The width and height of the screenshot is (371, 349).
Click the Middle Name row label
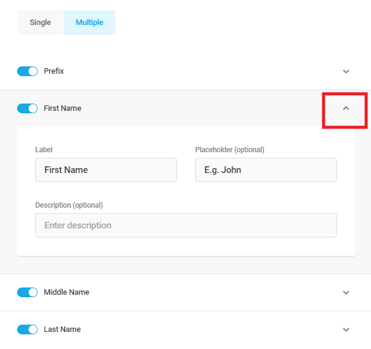(66, 292)
